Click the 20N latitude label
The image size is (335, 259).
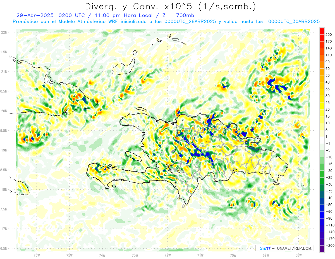(x=4, y=111)
